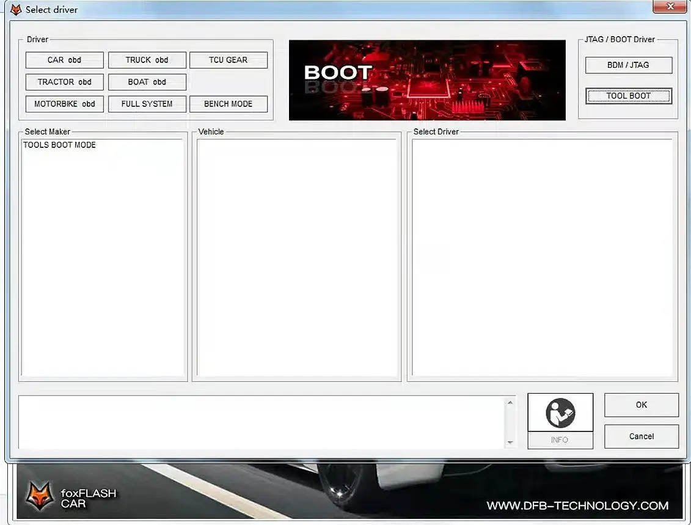Image resolution: width=691 pixels, height=525 pixels.
Task: Click the description box scroll down arrow
Action: pyautogui.click(x=510, y=442)
